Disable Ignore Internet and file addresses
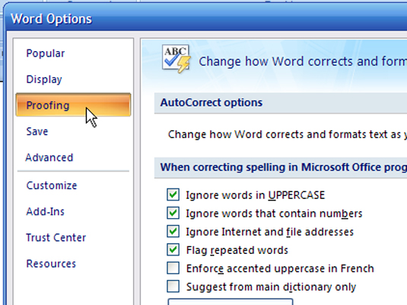 (x=173, y=231)
